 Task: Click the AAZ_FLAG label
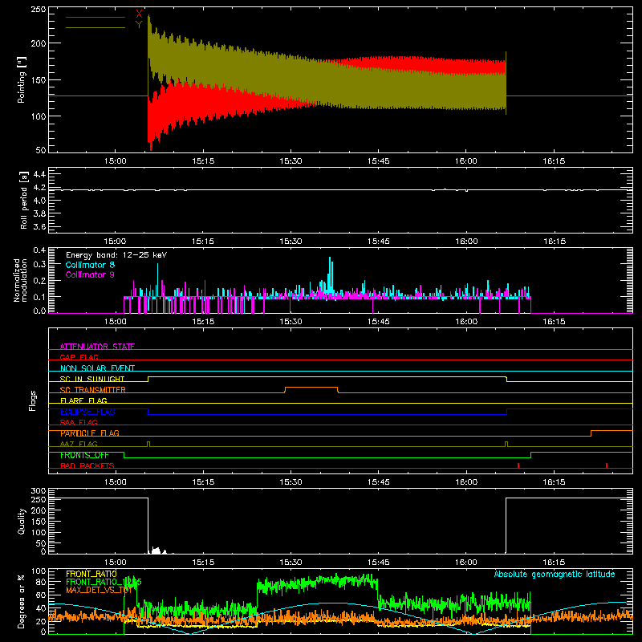coord(79,444)
